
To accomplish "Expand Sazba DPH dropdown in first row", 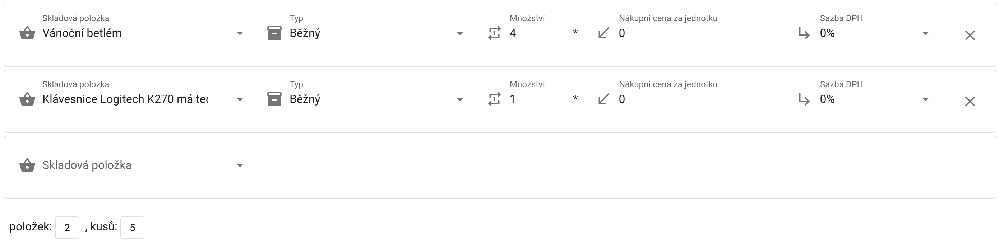I will point(925,33).
